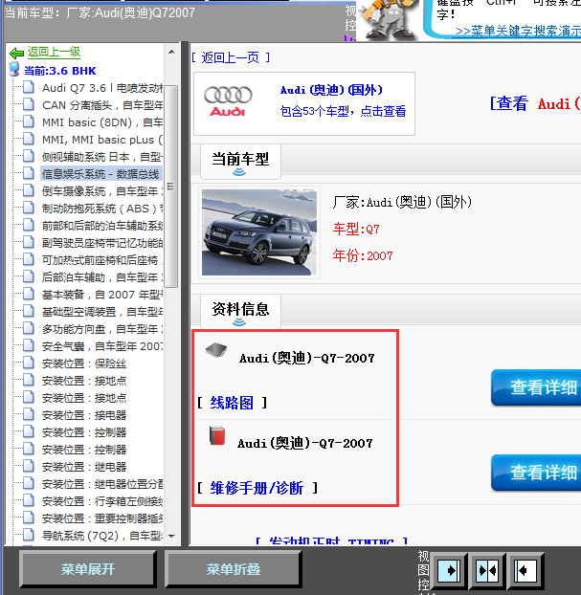Viewport: 581px width, 595px height.
Task: Click the 返回上一级 link
Action: click(x=54, y=52)
